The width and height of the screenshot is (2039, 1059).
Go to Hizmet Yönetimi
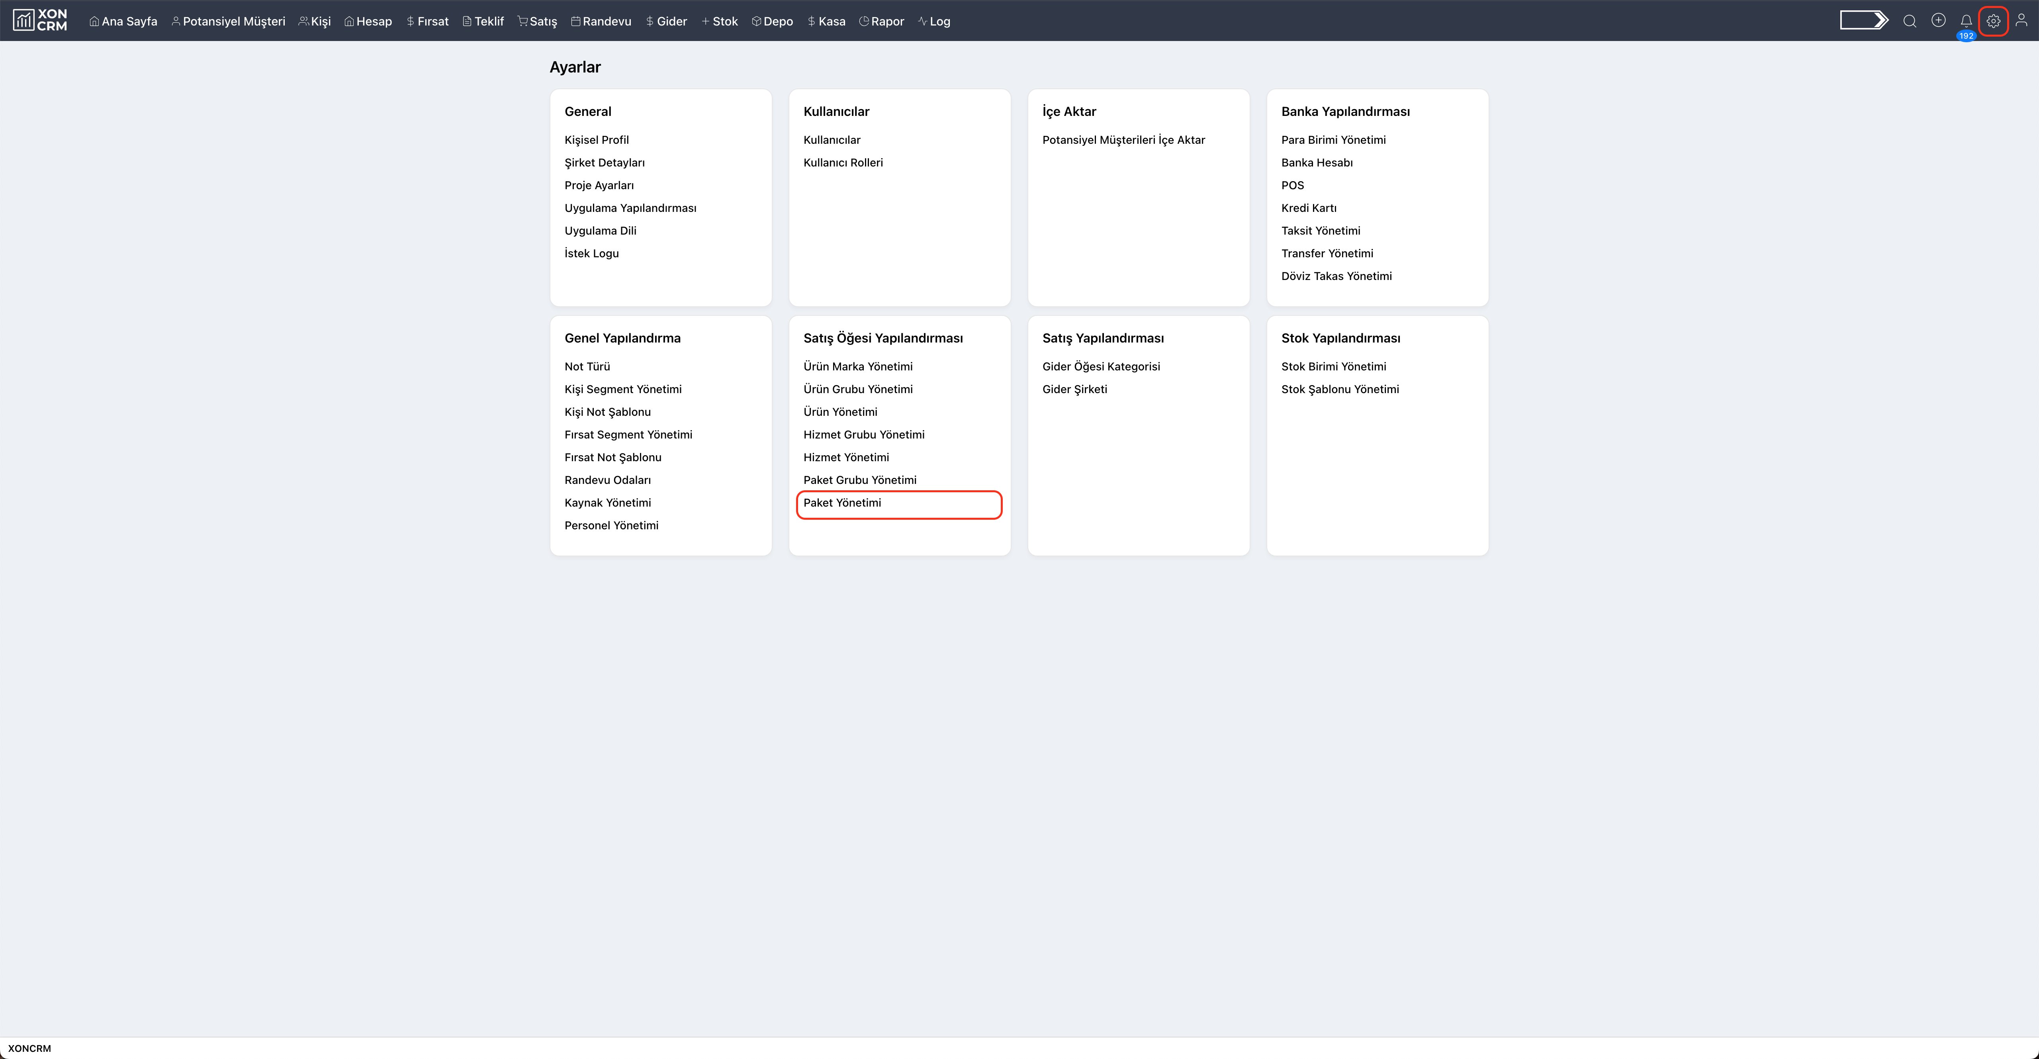pyautogui.click(x=846, y=458)
